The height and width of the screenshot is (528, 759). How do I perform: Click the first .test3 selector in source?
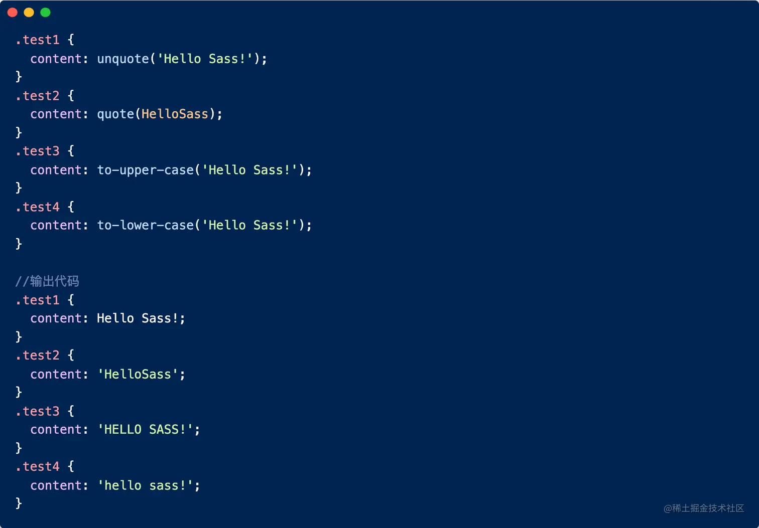(38, 151)
